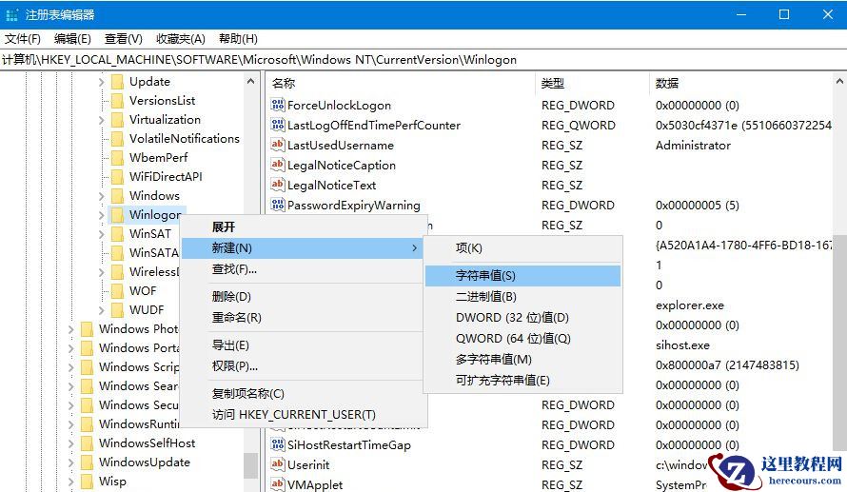Click the 名称 column header
The image size is (847, 492).
(401, 83)
